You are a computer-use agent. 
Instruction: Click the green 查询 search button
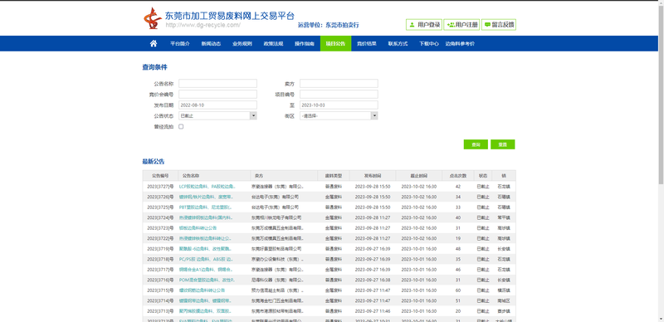pos(476,144)
